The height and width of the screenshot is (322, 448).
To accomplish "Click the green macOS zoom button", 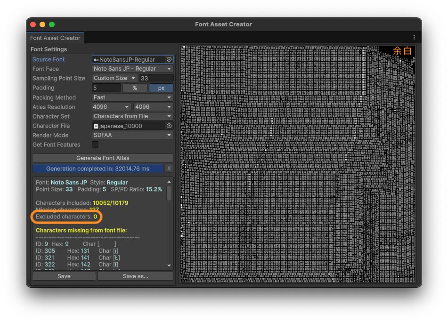I will point(52,24).
